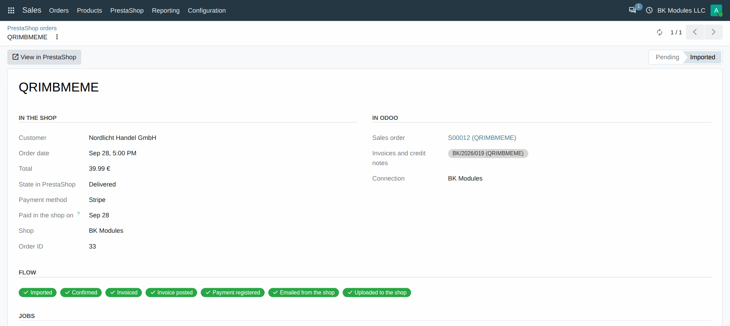Open sales order S00012 (QRIMBMEME) link
730x326 pixels.
[482, 138]
